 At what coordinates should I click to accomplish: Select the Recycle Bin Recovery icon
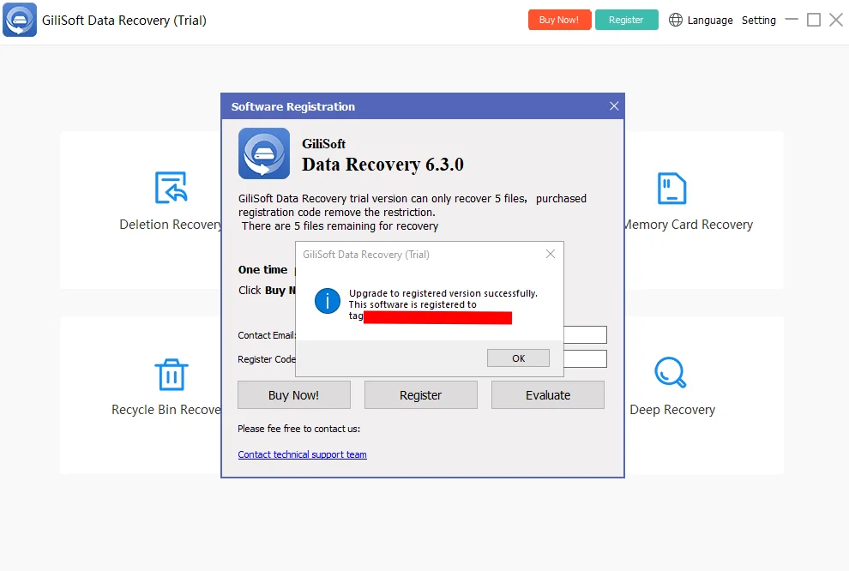[x=172, y=375]
